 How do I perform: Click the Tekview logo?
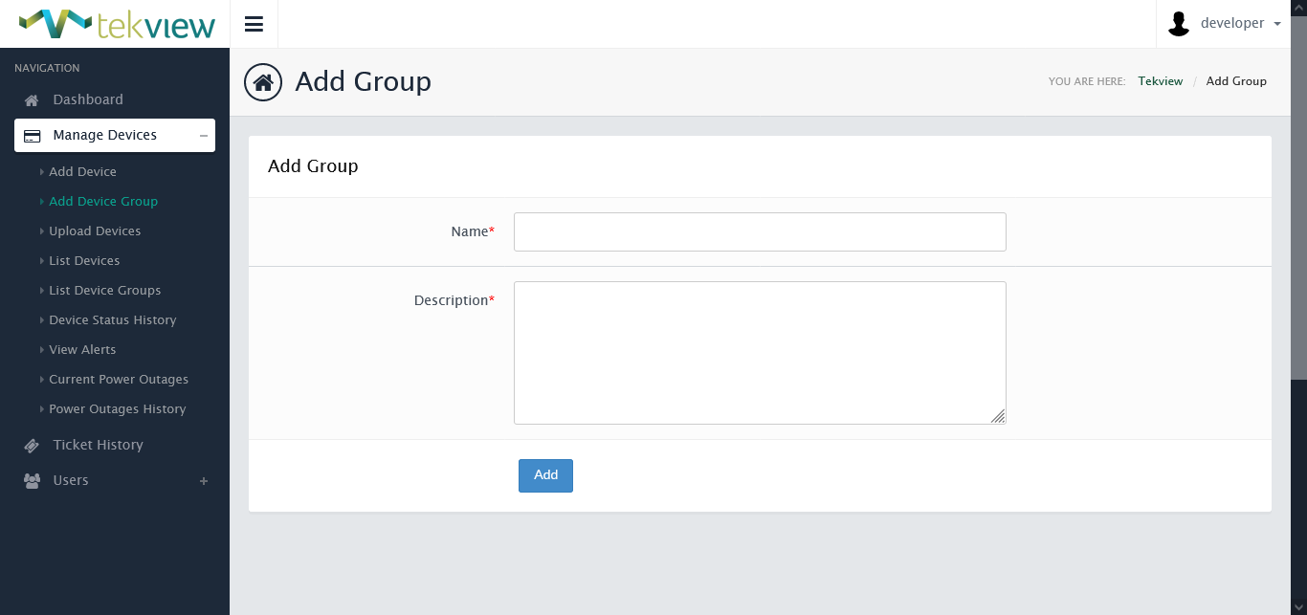click(117, 24)
